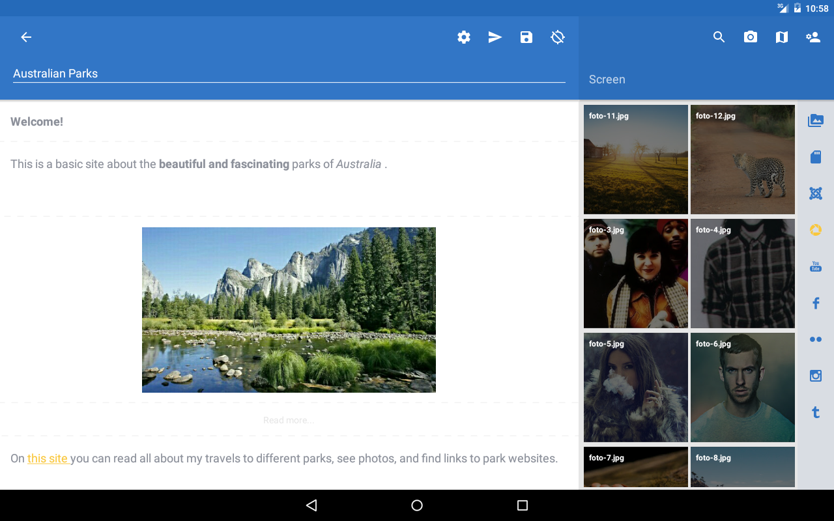Tap the Android home circle button
This screenshot has width=834, height=521.
417,505
